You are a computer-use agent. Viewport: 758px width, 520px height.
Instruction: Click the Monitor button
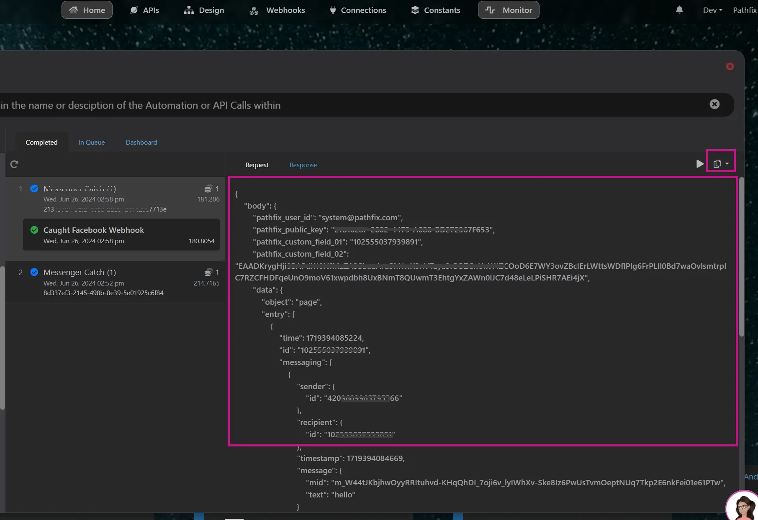(x=509, y=10)
